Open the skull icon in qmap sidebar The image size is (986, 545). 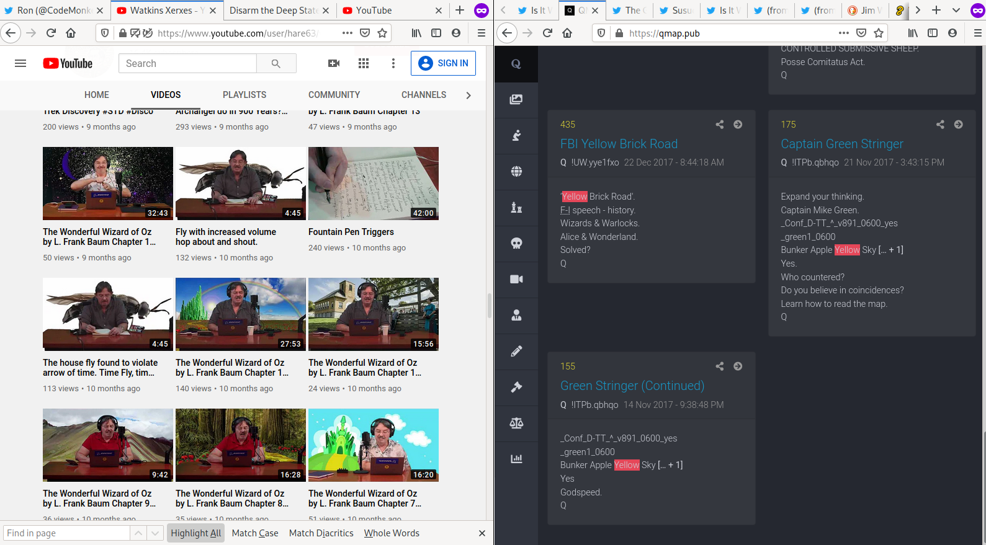pos(516,243)
